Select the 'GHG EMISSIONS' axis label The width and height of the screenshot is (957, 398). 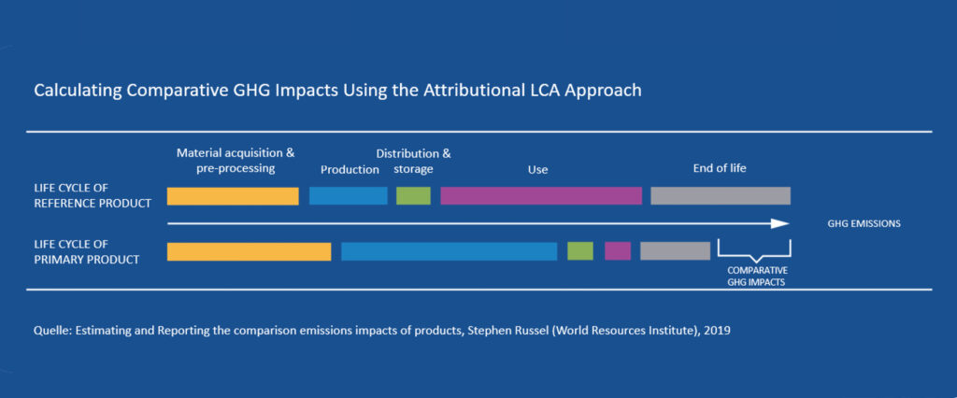pos(864,224)
